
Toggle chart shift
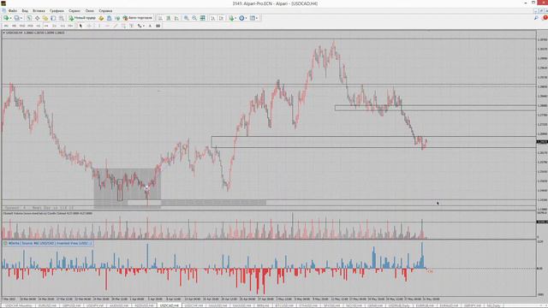click(221, 18)
